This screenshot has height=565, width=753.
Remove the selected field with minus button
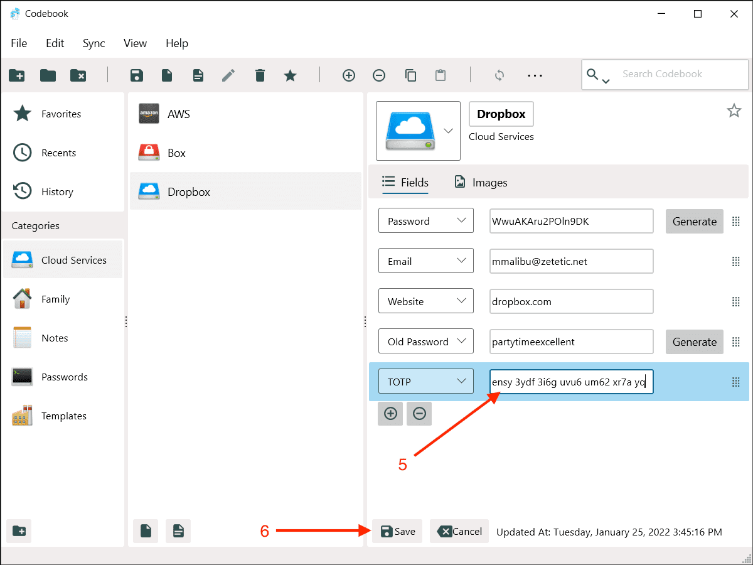[x=419, y=414]
